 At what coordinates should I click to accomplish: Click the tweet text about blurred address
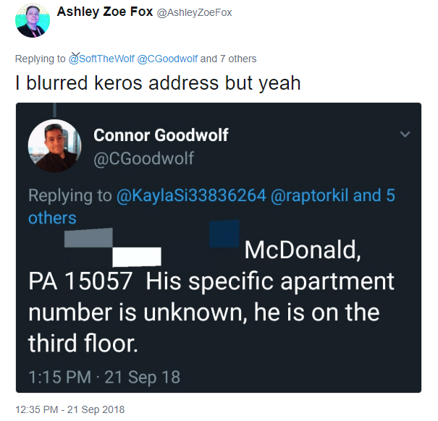158,83
